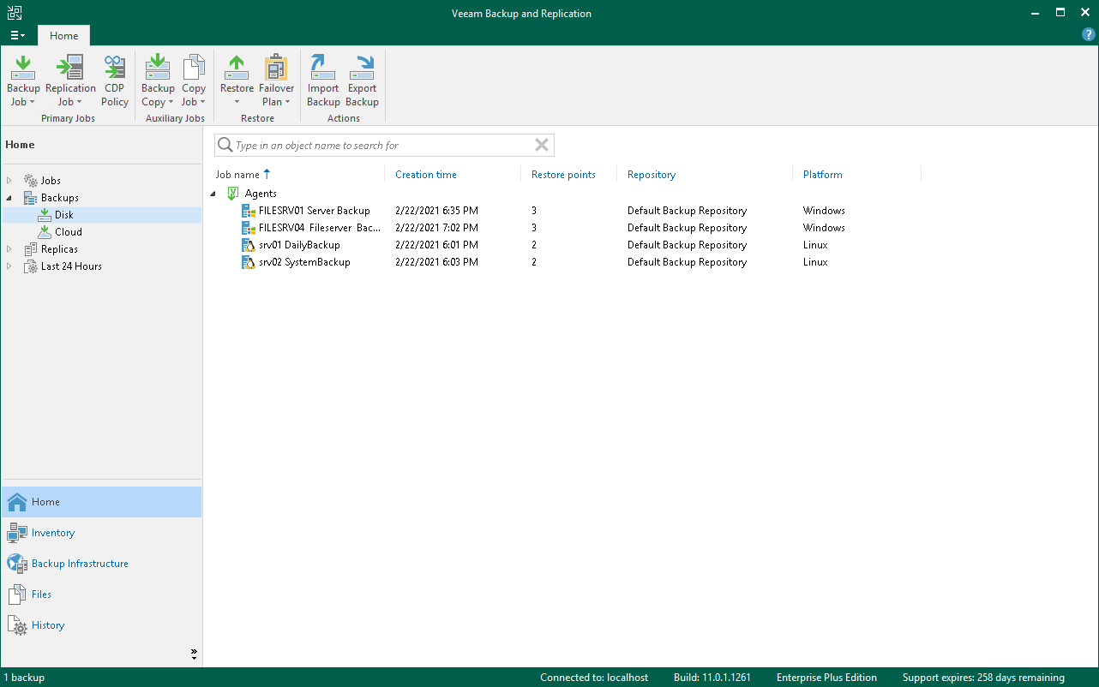Click the 2/22/2021 7:02 PM creation time

[437, 228]
